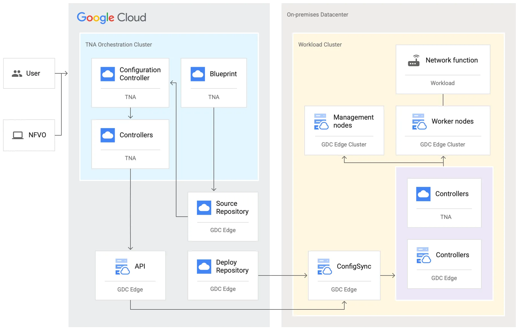
Task: Click the Worker nodes server icon
Action: [x=419, y=122]
